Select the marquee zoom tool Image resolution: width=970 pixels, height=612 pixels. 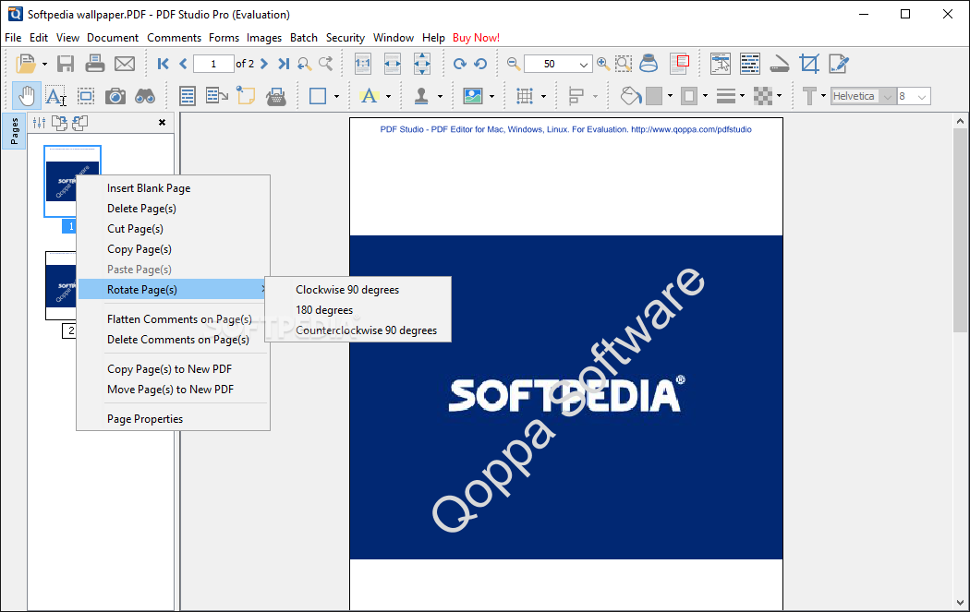[x=624, y=64]
